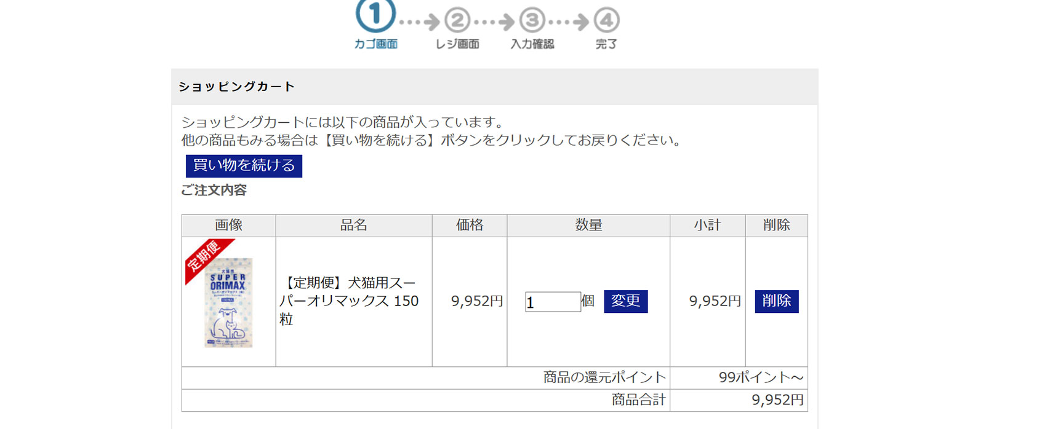1058x429 pixels.
Task: Click the step 2 circle icon
Action: (457, 20)
